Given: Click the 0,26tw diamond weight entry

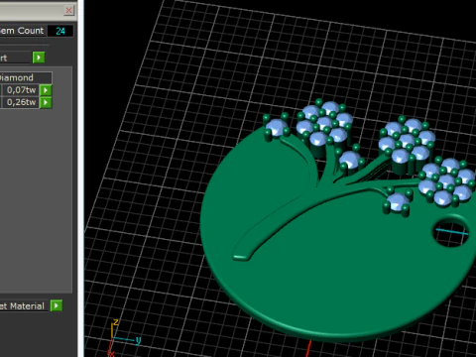Looking at the screenshot, I should click(x=21, y=102).
